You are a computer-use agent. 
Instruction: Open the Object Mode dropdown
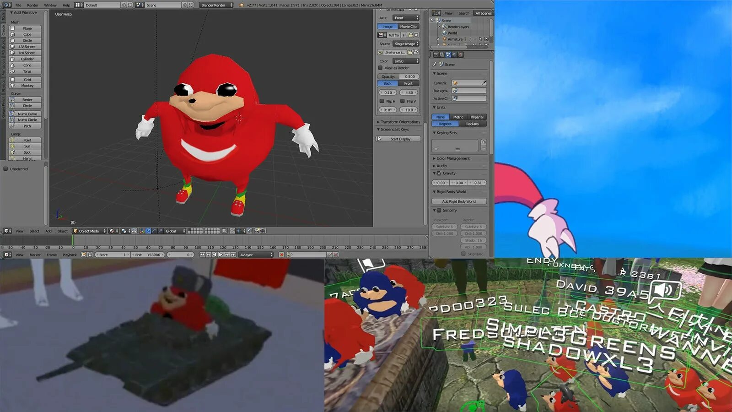point(90,231)
